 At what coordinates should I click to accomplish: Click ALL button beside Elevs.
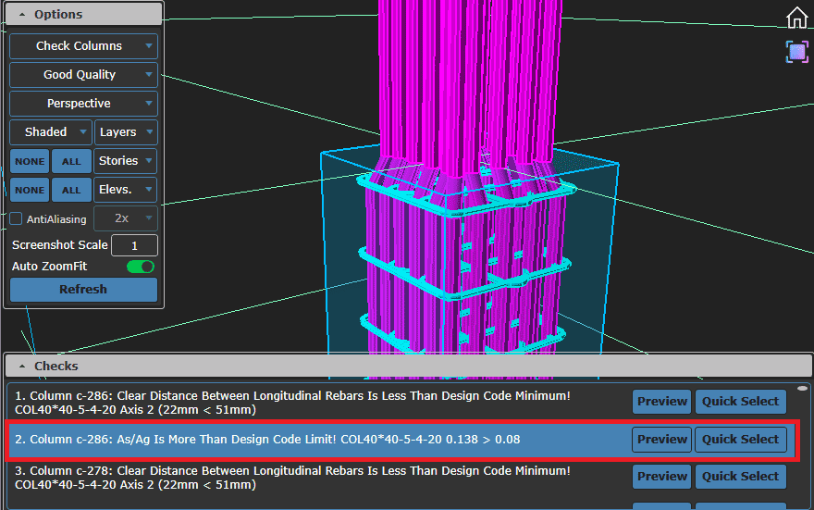click(x=71, y=190)
